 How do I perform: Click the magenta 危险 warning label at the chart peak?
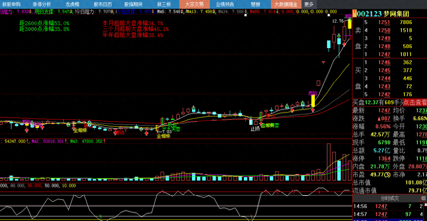click(348, 17)
